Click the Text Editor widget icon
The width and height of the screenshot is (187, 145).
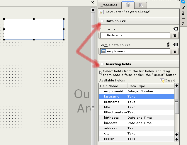click(101, 12)
